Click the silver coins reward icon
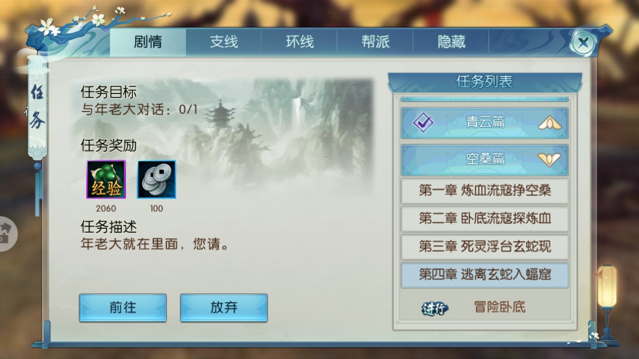The image size is (639, 359). (157, 179)
